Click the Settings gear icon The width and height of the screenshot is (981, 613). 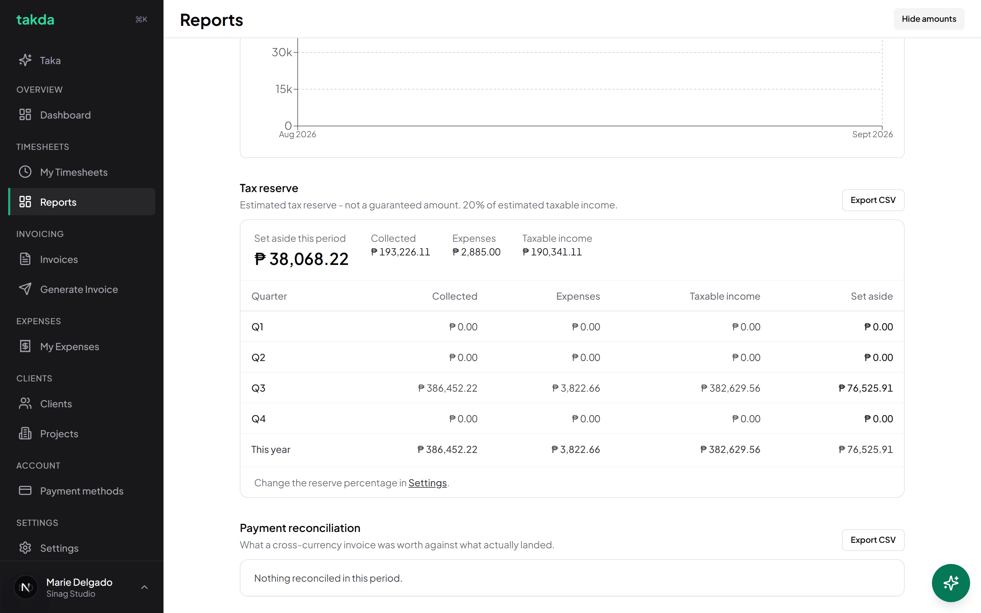25,548
